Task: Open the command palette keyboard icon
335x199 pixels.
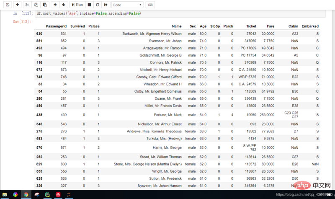Action: (x=150, y=5)
